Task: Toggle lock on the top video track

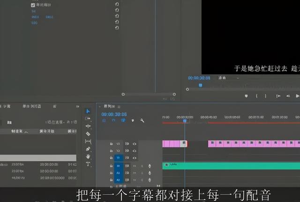Action: (111, 144)
